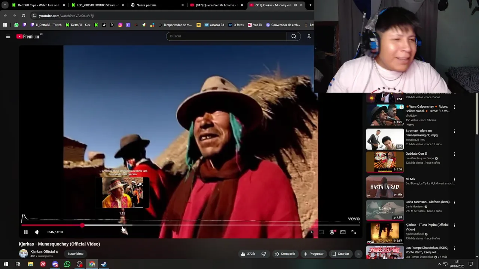Screen dimensions: 479x269
Task: Toggle subtitles in the video player
Action: pos(321,232)
